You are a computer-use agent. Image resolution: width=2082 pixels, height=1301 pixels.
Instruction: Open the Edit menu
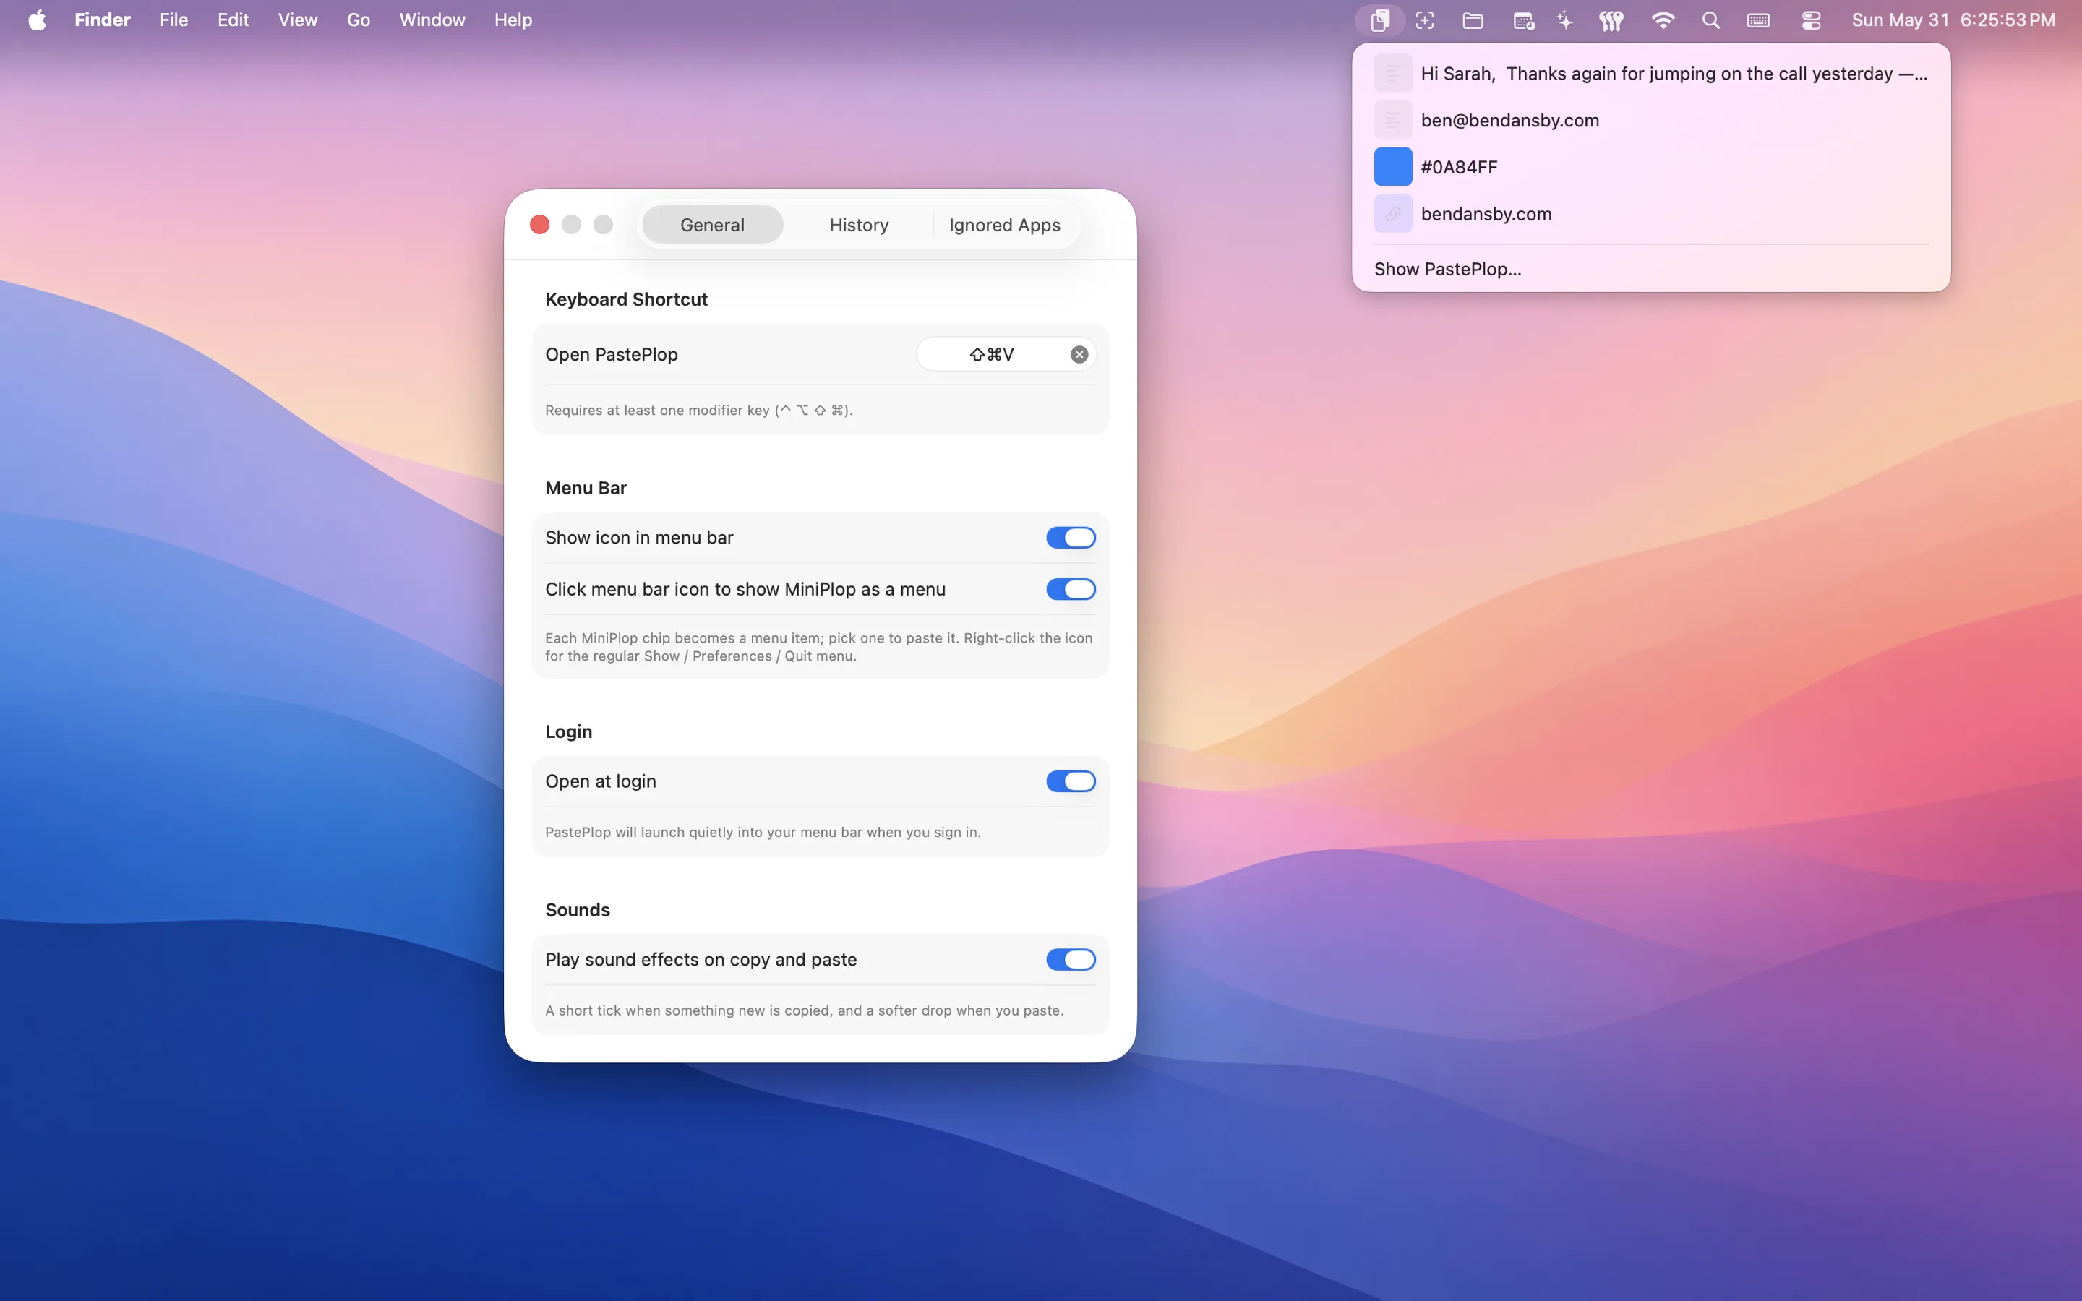point(234,20)
